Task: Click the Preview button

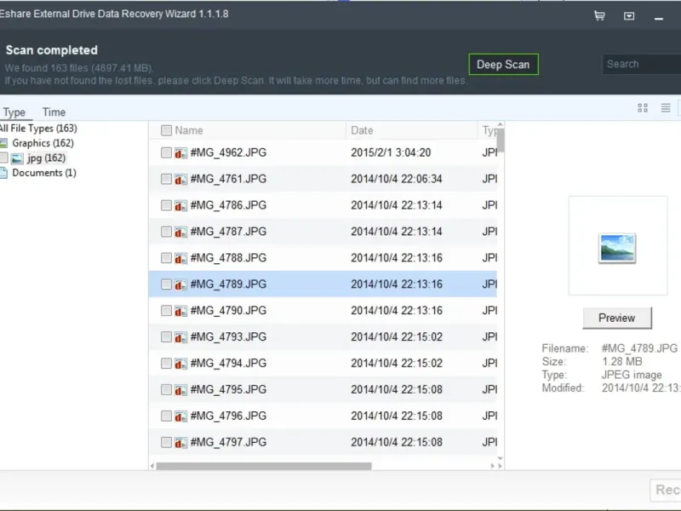Action: [x=616, y=318]
